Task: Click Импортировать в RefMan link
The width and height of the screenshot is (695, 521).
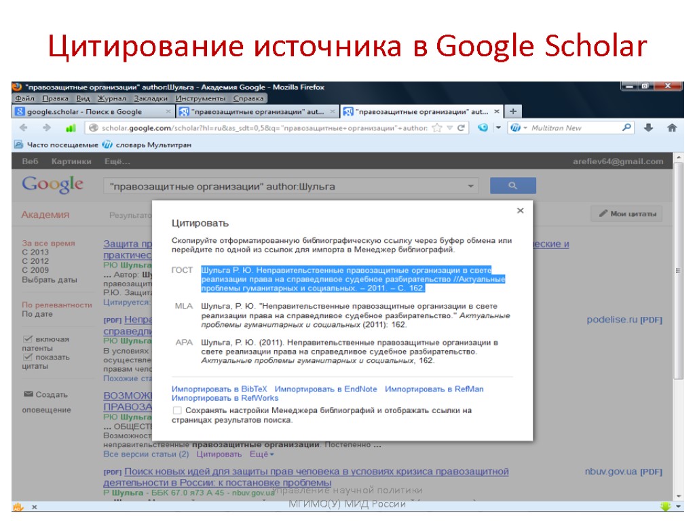Action: 434,389
